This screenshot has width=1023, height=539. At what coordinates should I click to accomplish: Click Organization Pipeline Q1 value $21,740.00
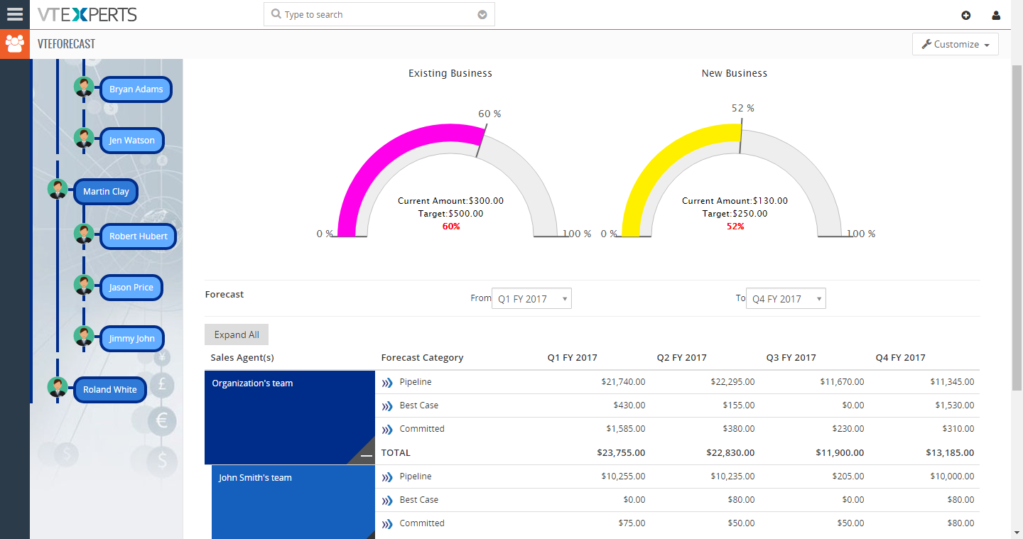pos(623,382)
